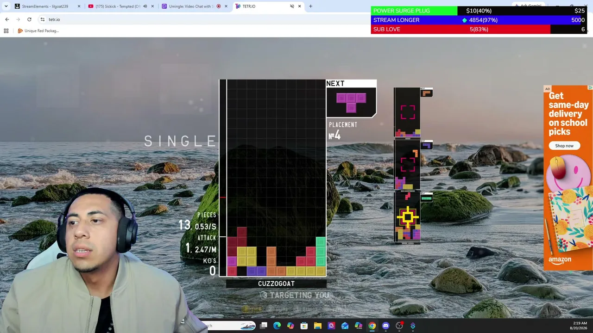The height and width of the screenshot is (333, 593).
Task: Switch to Google Chrome on the taskbar
Action: coord(372,326)
